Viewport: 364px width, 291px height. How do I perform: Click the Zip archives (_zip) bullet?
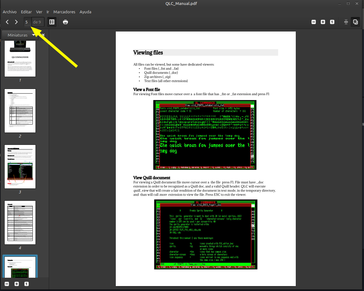[157, 77]
